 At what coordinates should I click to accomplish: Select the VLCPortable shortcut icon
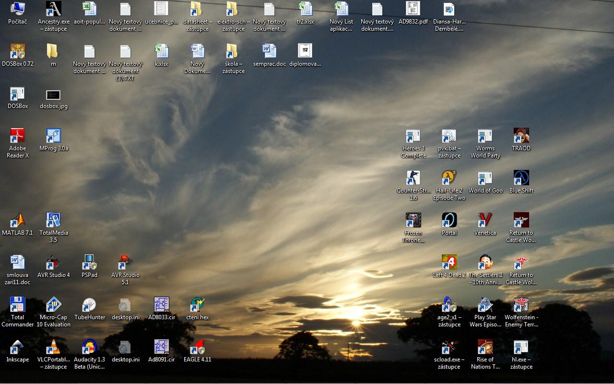pos(53,347)
